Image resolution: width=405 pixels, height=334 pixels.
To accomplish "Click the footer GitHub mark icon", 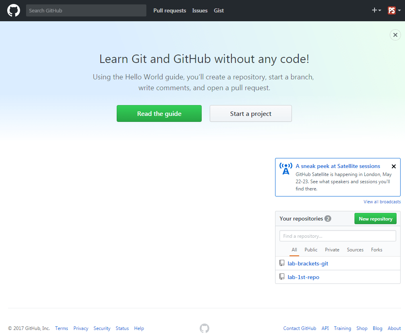I will click(x=205, y=328).
